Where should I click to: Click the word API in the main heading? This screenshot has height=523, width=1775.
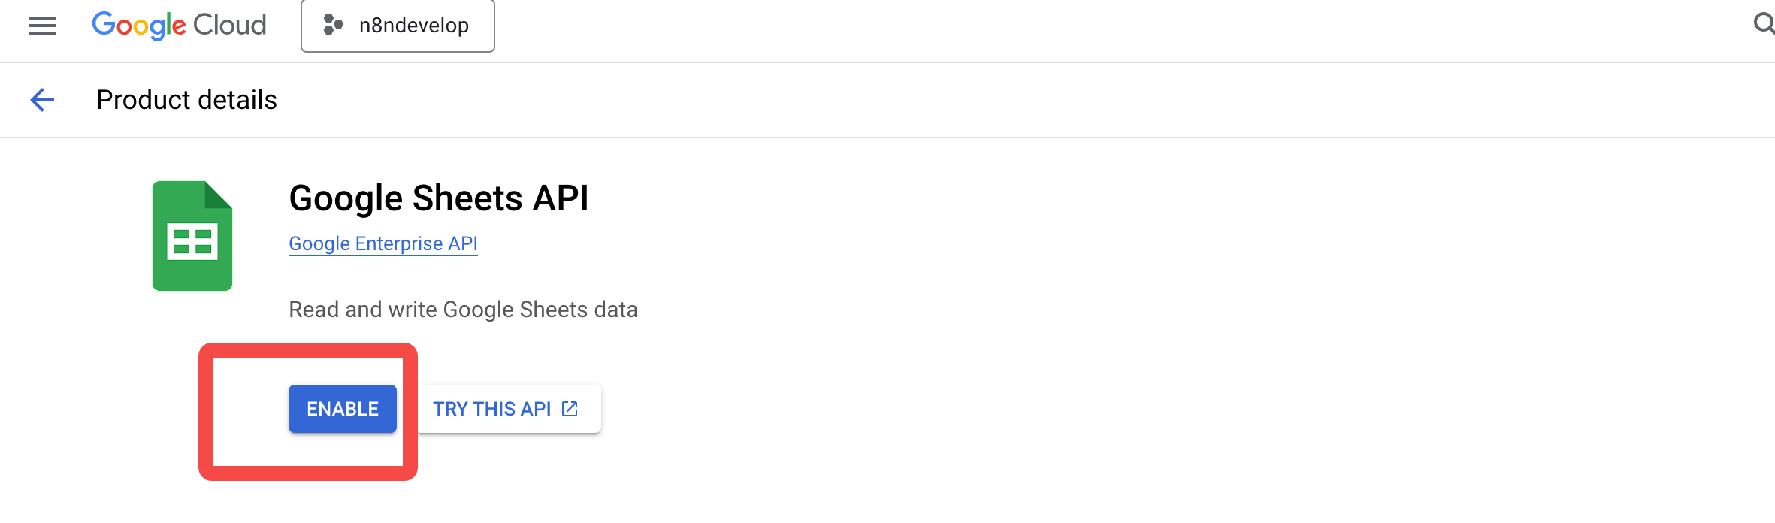coord(561,198)
